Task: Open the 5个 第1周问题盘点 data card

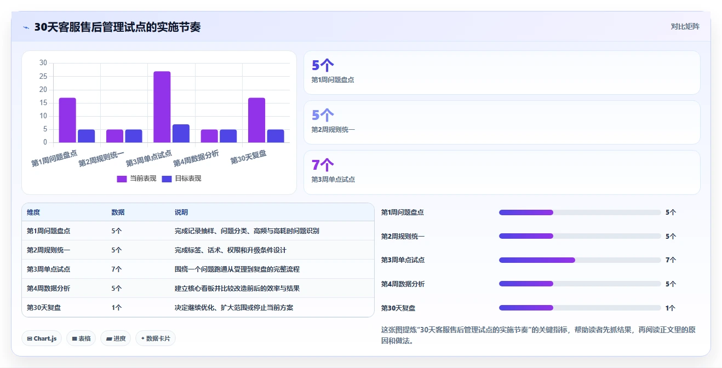Action: coord(502,73)
